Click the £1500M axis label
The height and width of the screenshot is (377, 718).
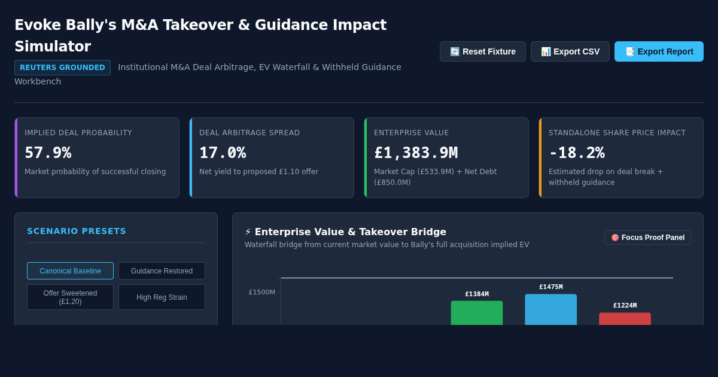(262, 293)
